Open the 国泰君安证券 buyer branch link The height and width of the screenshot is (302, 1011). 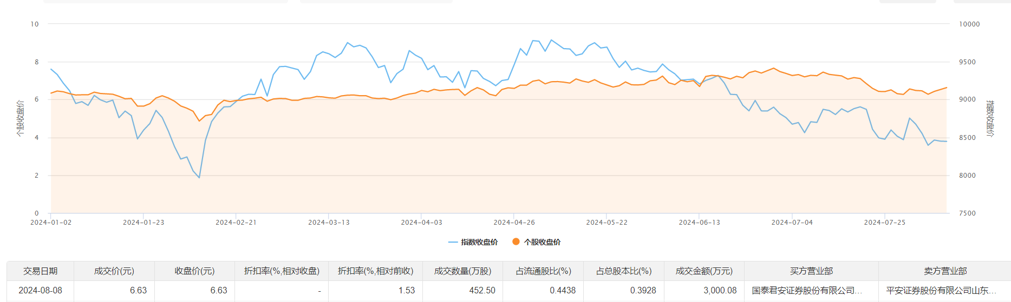point(807,290)
